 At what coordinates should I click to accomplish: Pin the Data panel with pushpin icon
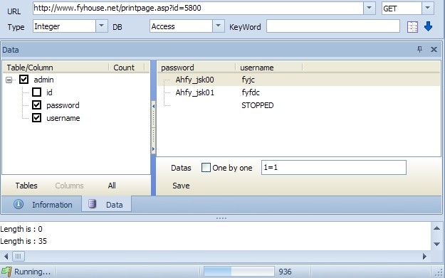419,49
